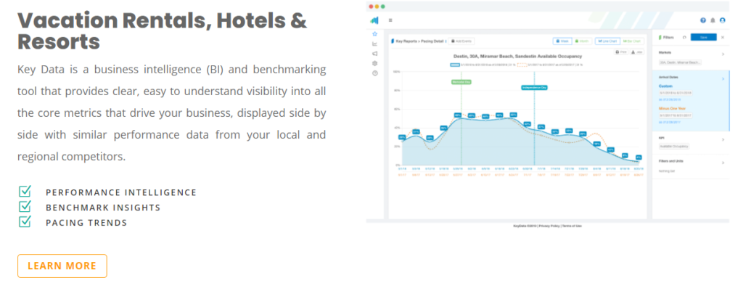The width and height of the screenshot is (743, 299).
Task: Click the red macOS window close dot
Action: point(371,6)
